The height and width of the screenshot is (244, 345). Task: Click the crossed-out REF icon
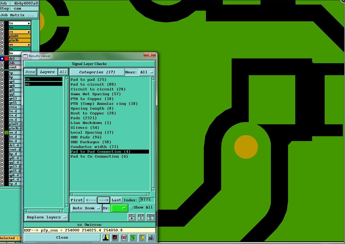point(124,237)
